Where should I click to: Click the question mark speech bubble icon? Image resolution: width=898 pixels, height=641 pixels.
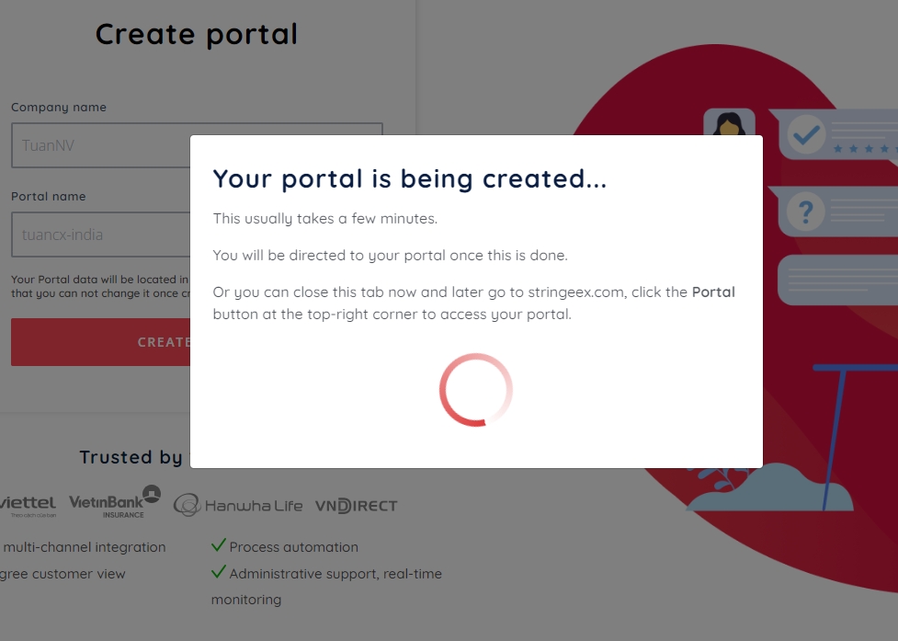coord(806,213)
